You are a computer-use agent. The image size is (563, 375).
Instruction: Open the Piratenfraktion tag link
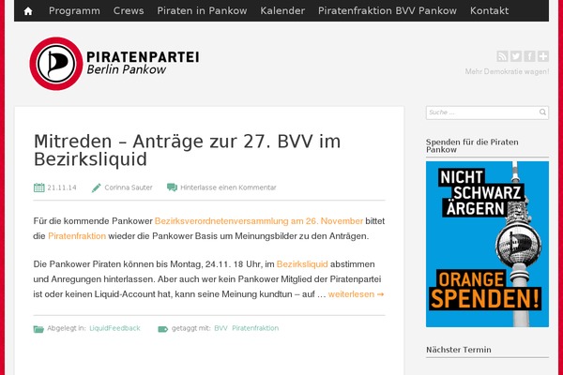click(x=255, y=328)
